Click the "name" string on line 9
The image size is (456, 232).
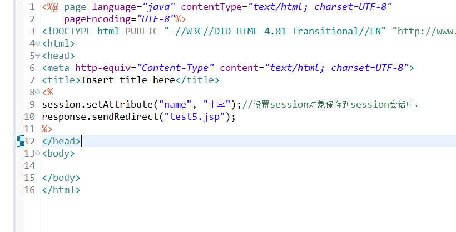click(175, 104)
